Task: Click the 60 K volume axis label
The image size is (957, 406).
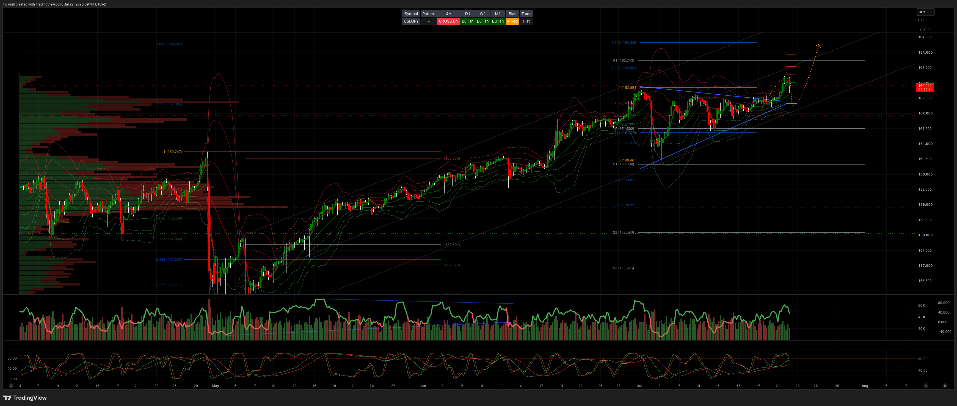Action: pos(922,306)
